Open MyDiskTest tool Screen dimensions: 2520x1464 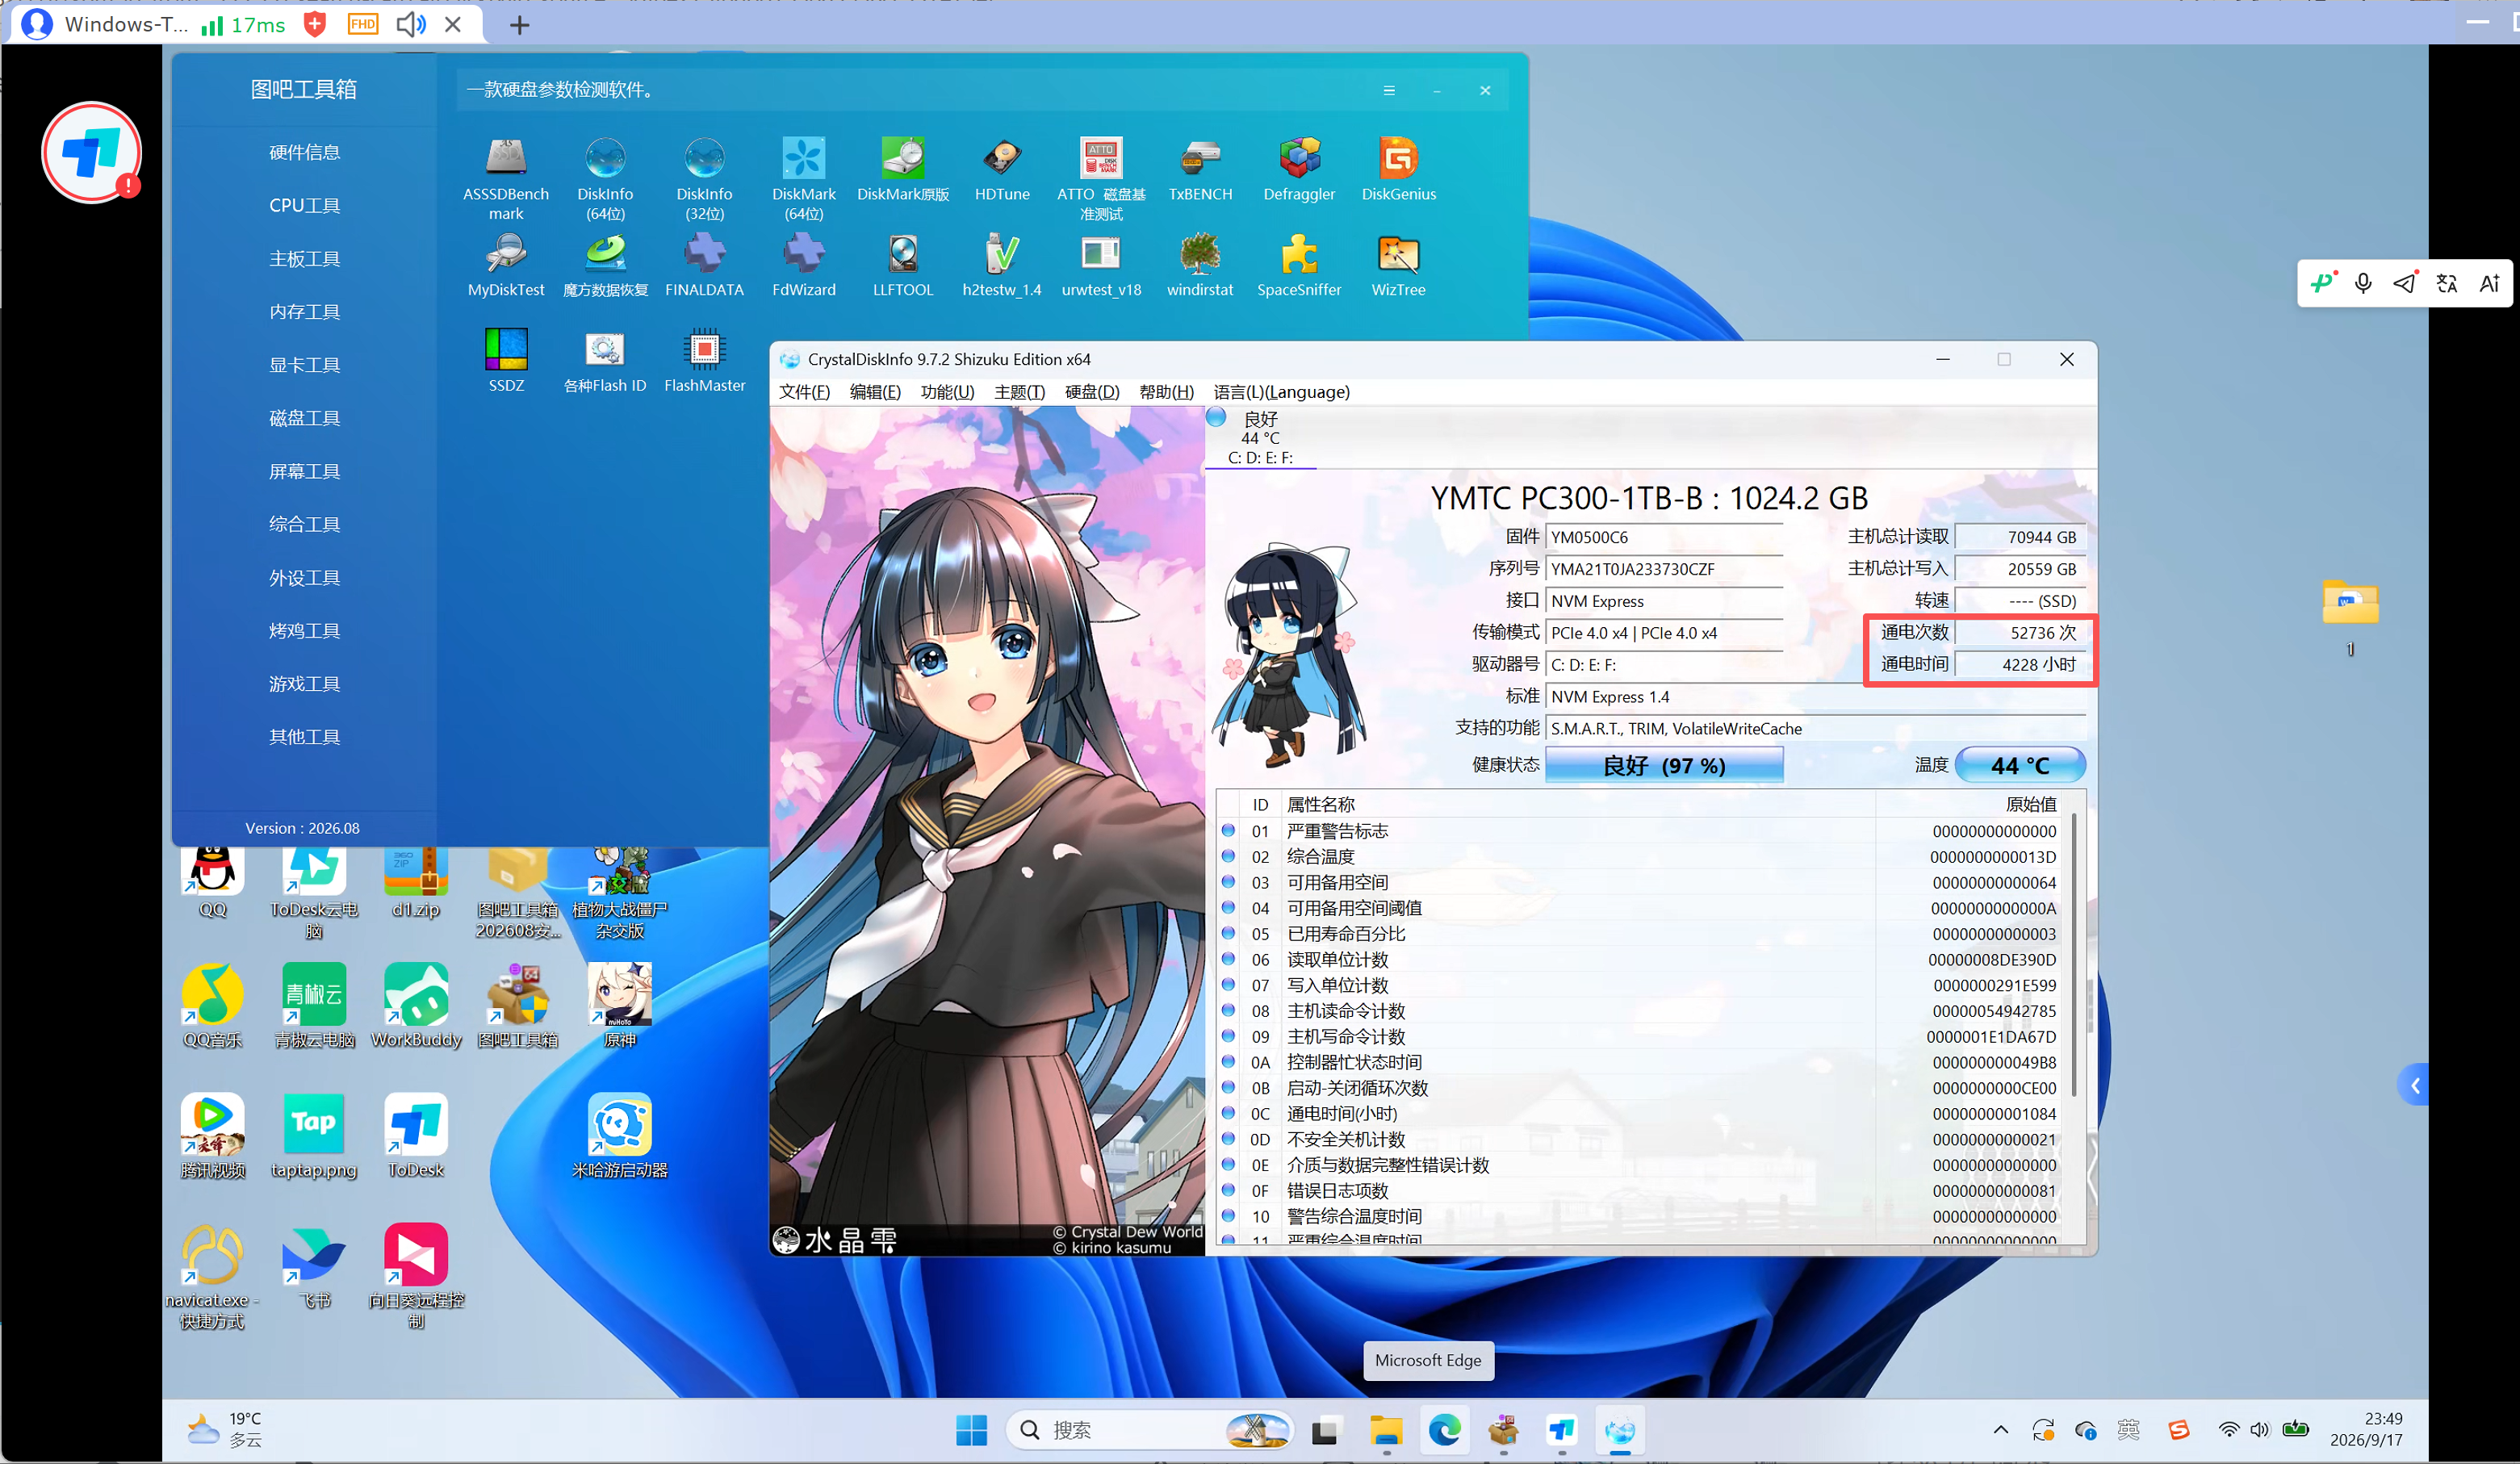(x=506, y=265)
